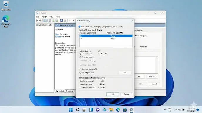The width and height of the screenshot is (202, 113).
Task: Click the Wi-Fi network tray icon
Action: [176, 110]
